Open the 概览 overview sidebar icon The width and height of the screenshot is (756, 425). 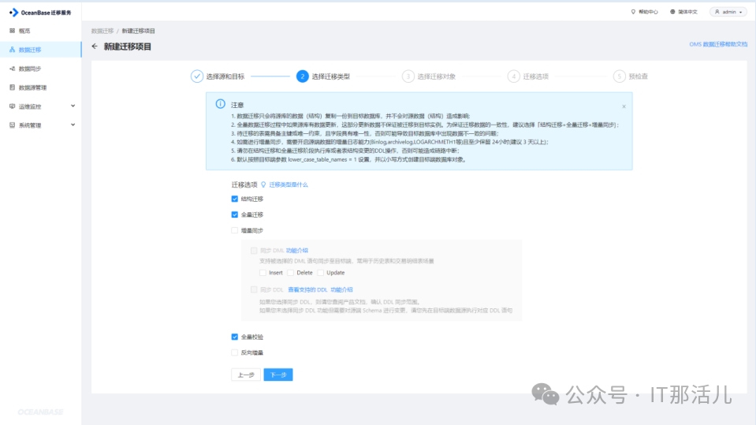12,31
